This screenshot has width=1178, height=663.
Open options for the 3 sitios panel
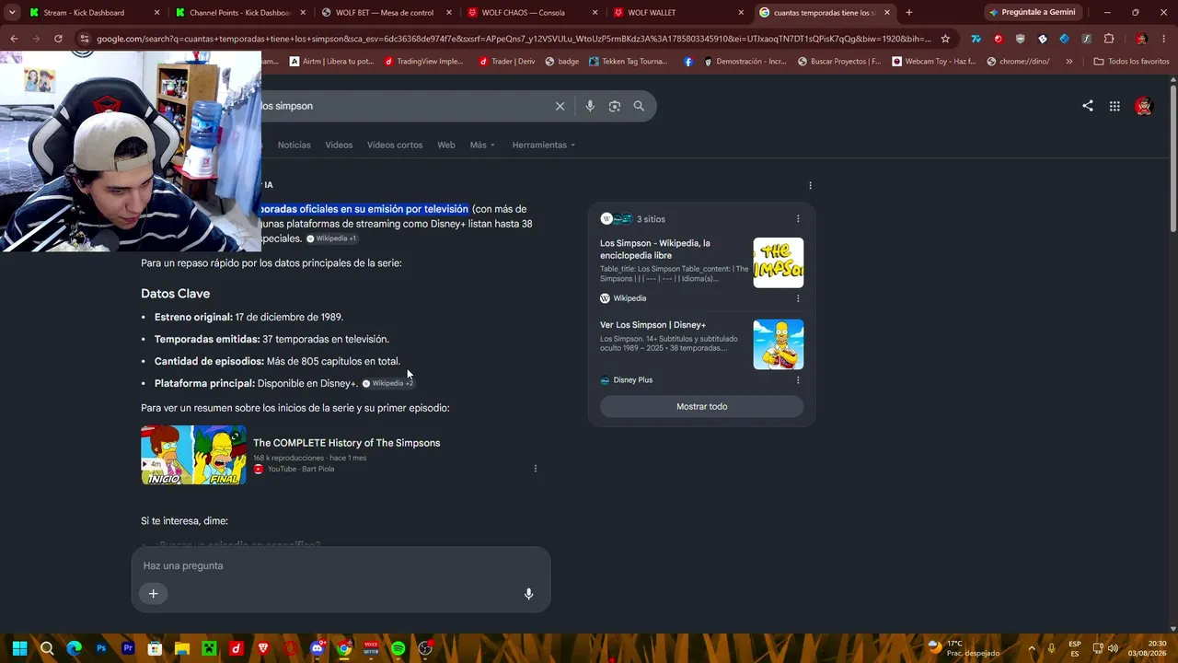pos(798,219)
